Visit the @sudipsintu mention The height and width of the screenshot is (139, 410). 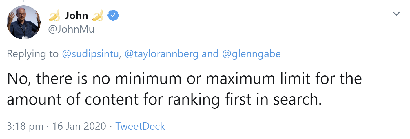[x=91, y=54]
